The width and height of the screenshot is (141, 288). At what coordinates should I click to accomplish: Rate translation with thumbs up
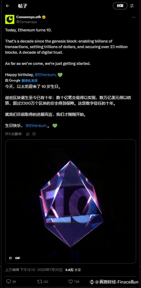coord(28,134)
